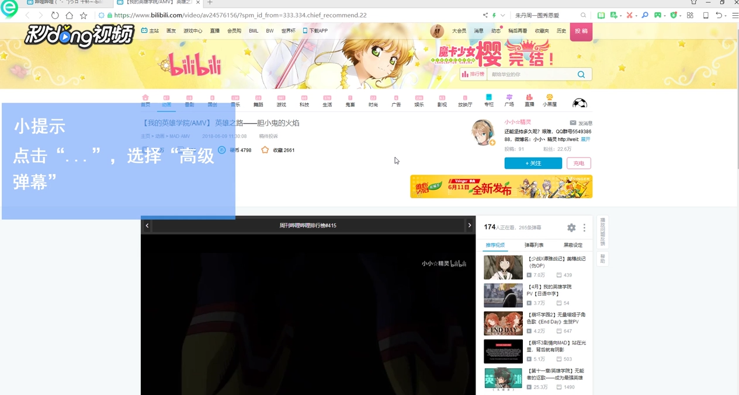Screen dimensions: 739x395
Task: Select the 时尚 category
Action: [x=373, y=102]
